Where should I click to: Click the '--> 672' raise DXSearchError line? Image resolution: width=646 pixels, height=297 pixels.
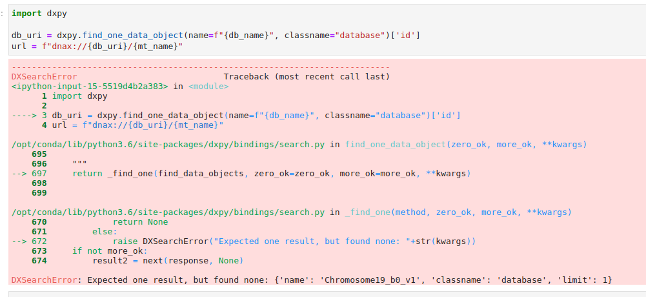[243, 241]
